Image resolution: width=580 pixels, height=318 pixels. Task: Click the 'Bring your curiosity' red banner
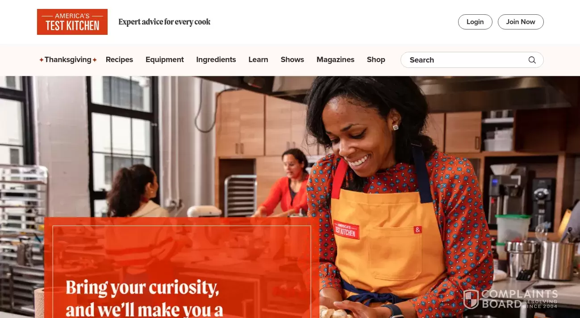(181, 268)
